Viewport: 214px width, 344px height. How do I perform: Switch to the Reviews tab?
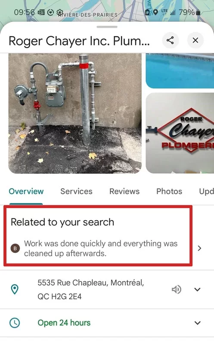pyautogui.click(x=124, y=191)
